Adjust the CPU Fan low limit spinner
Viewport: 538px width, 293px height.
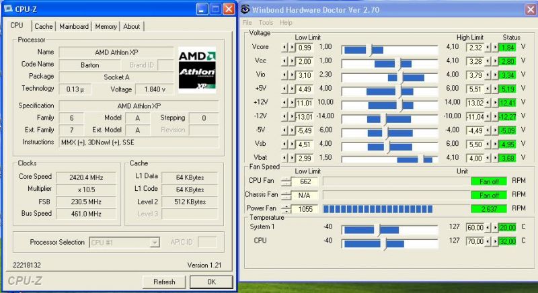[286, 181]
